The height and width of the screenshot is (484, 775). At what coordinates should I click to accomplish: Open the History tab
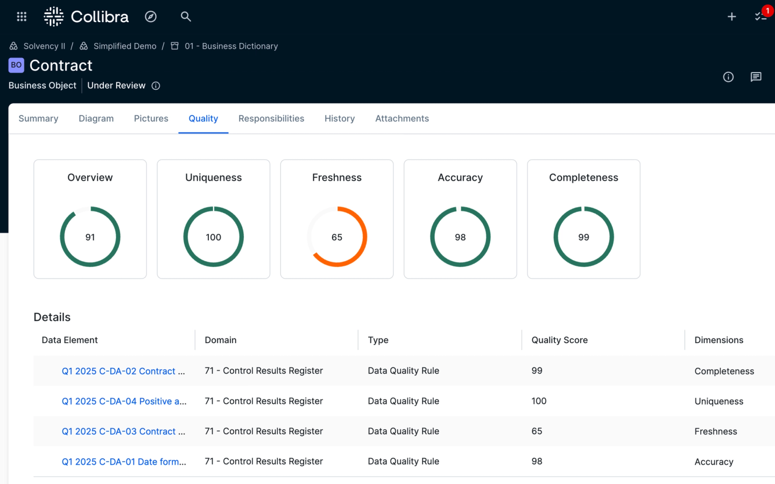click(340, 118)
